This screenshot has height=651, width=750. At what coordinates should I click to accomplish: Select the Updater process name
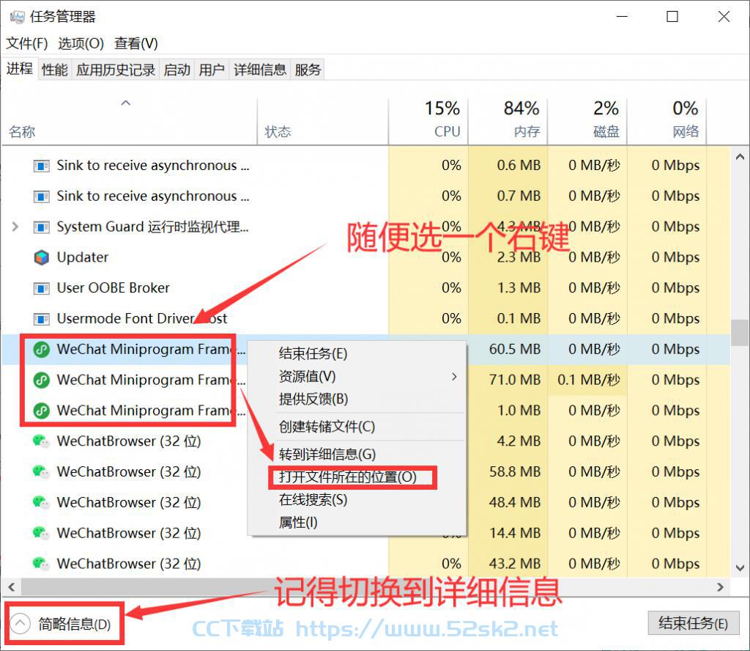pos(83,257)
